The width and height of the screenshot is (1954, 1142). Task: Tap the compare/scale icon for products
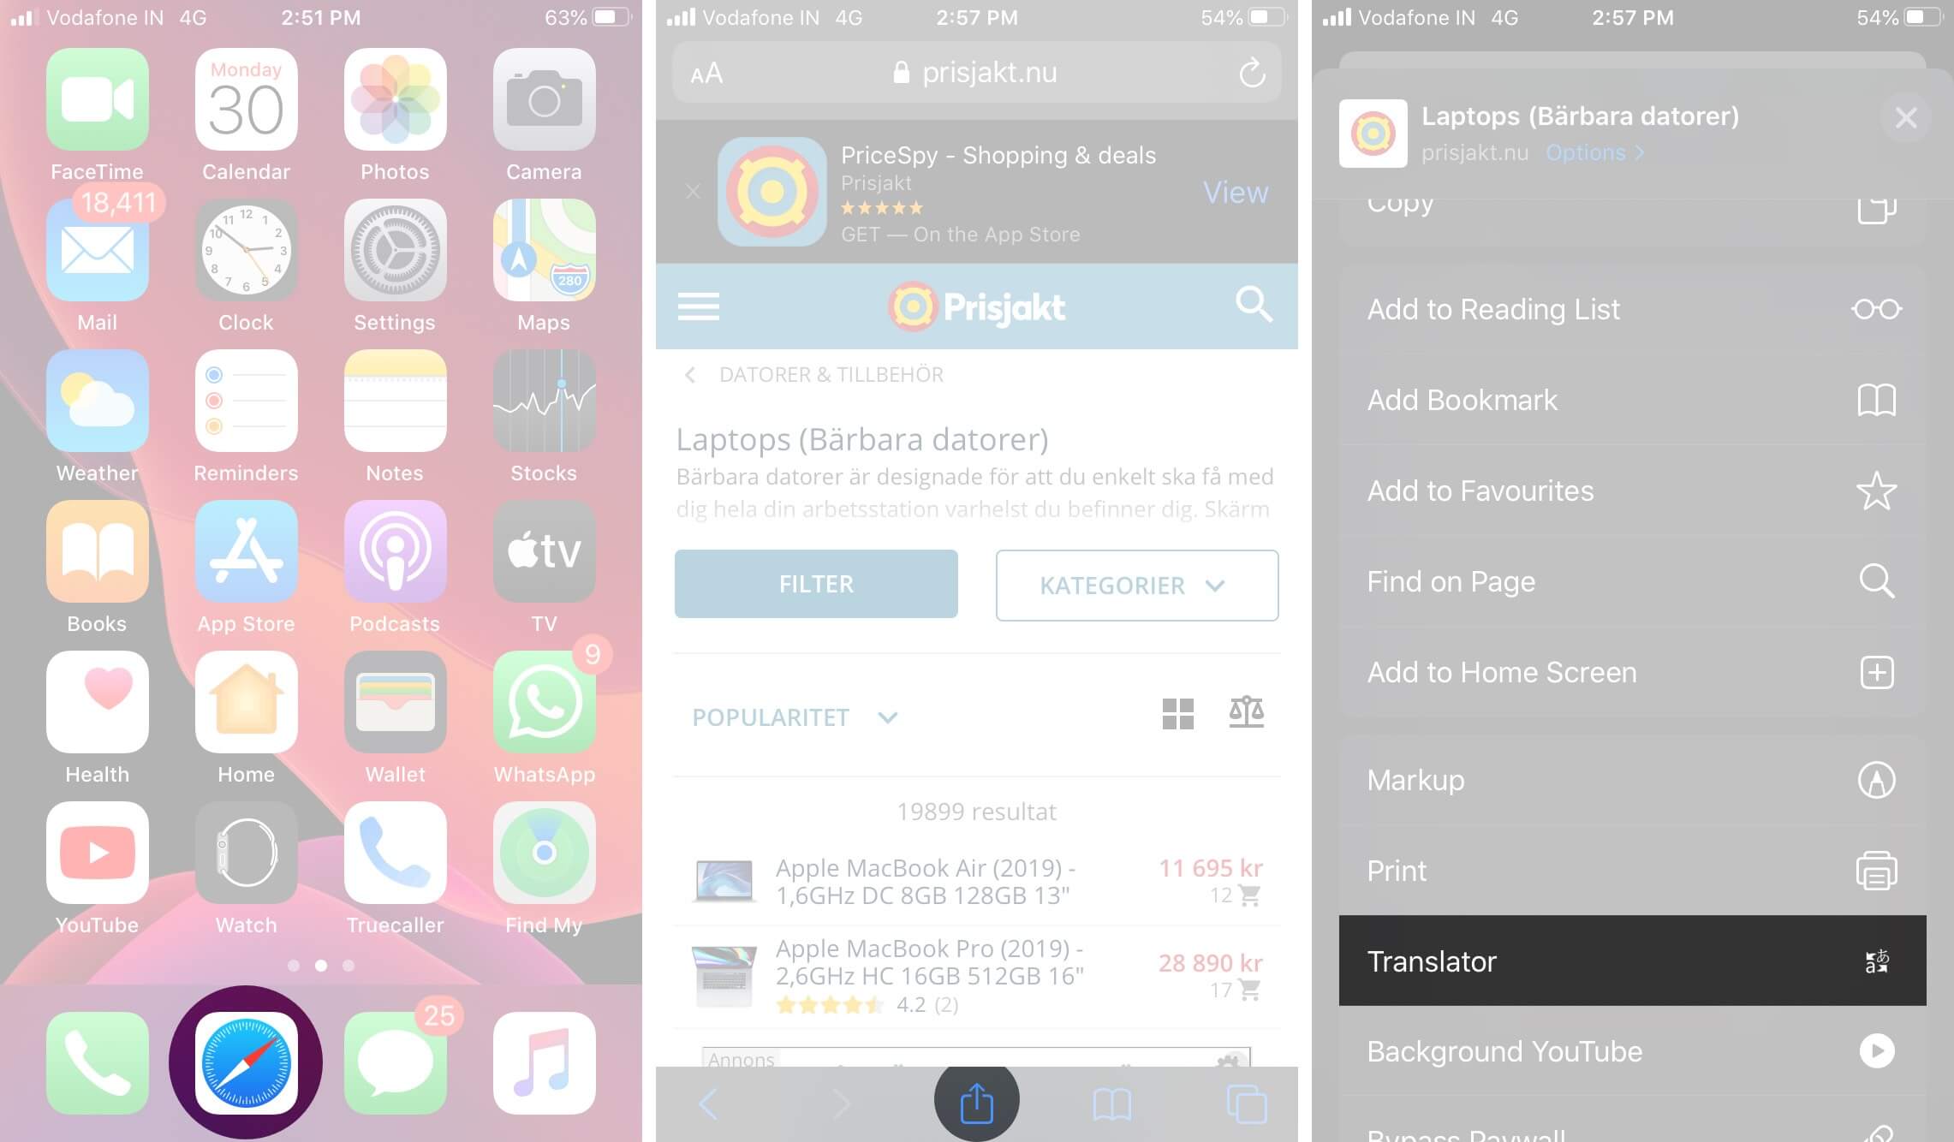(1244, 714)
